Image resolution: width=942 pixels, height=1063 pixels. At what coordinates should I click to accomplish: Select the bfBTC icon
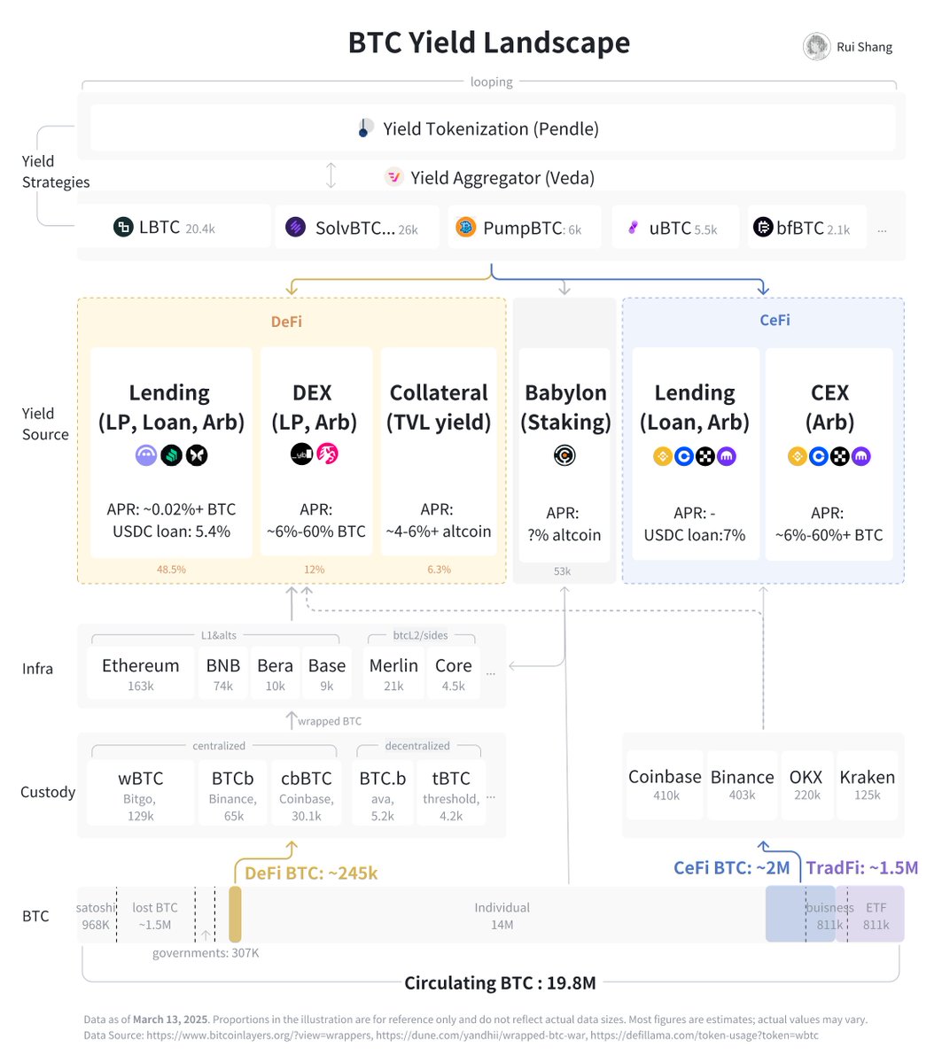(x=764, y=227)
